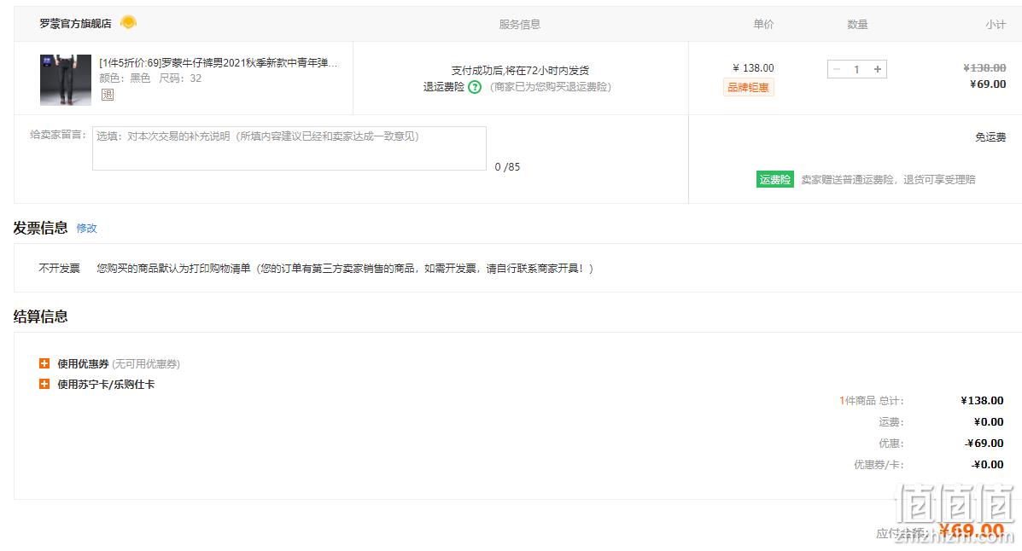Click 修改 next to 发票信息
This screenshot has width=1022, height=551.
point(87,228)
